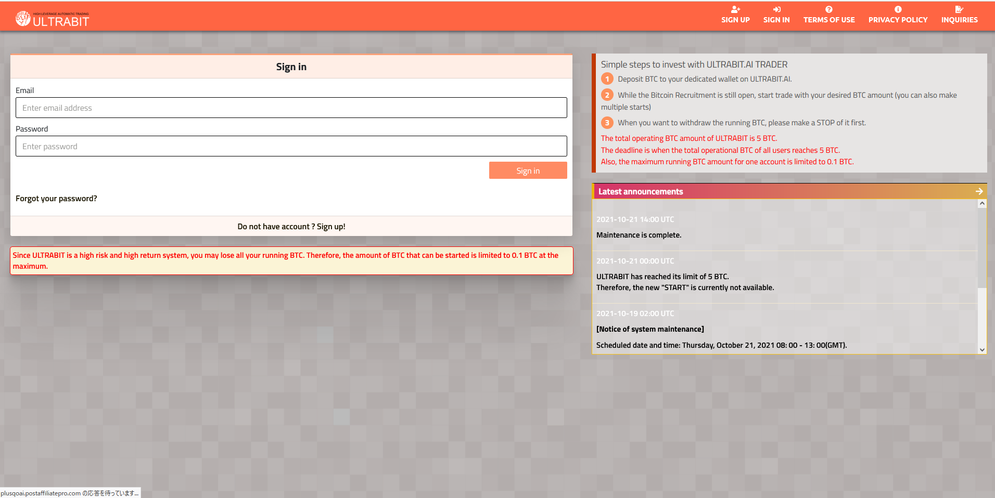This screenshot has height=498, width=995.
Task: Click the orange Sign in button
Action: pos(528,171)
